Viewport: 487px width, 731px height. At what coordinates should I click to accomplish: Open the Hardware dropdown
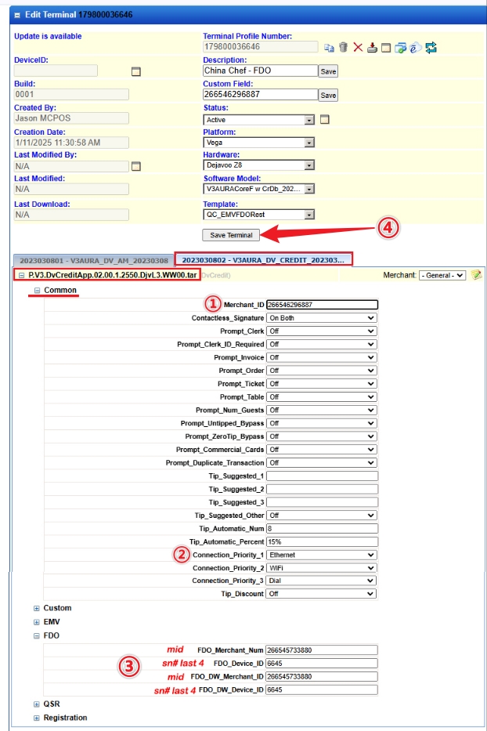(x=309, y=165)
